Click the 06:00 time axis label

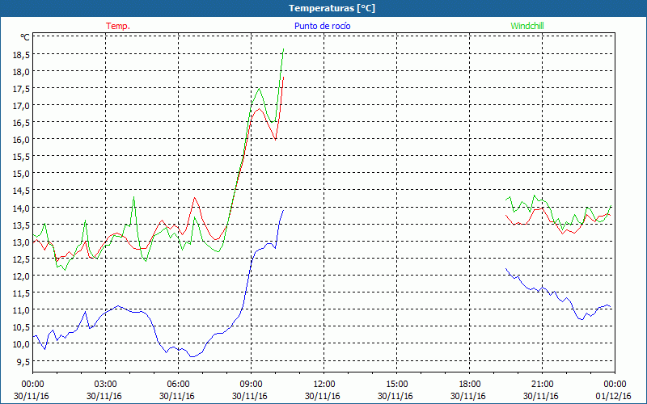tap(178, 385)
